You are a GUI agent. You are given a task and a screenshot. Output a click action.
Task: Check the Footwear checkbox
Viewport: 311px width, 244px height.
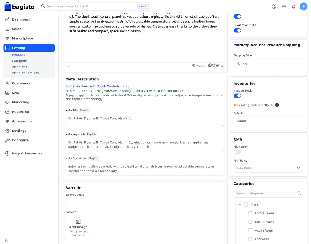point(250,239)
